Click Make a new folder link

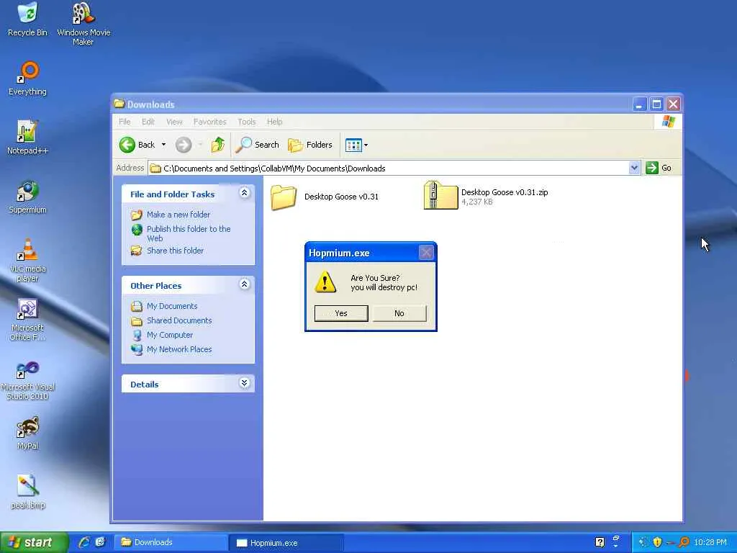178,215
